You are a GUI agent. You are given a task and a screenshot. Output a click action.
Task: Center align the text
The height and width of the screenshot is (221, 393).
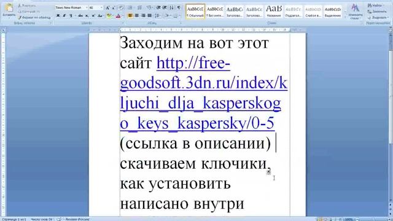coord(137,16)
